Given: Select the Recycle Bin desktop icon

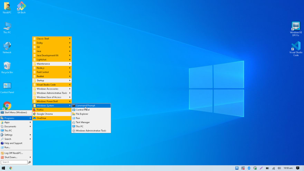Looking at the screenshot, I should 7,68.
